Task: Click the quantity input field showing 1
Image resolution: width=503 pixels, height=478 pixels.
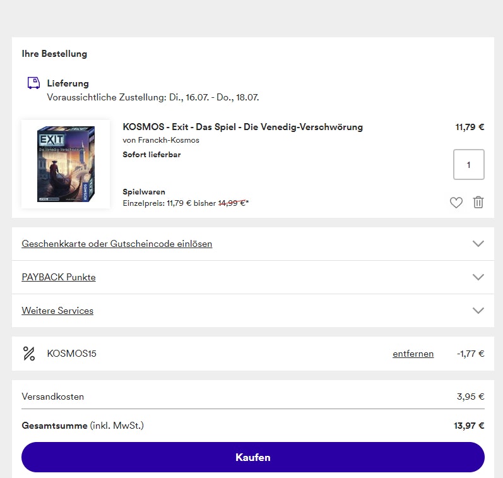Action: [468, 165]
